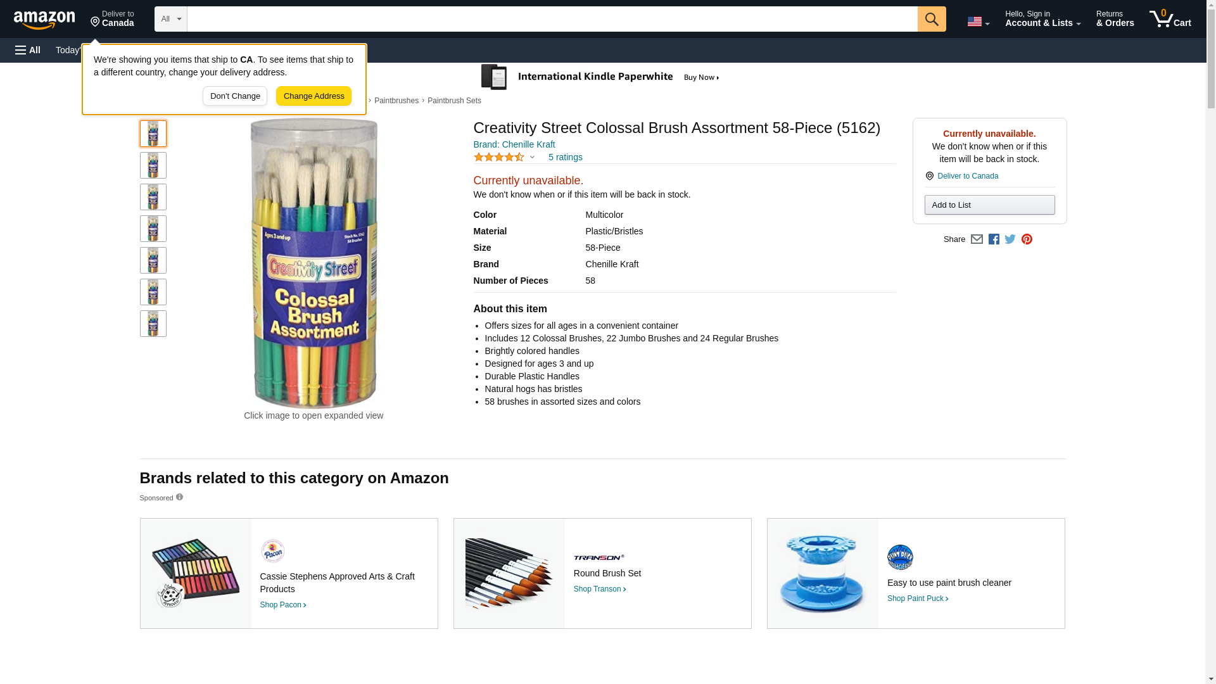Share the product via email icon
The height and width of the screenshot is (684, 1216).
977,239
